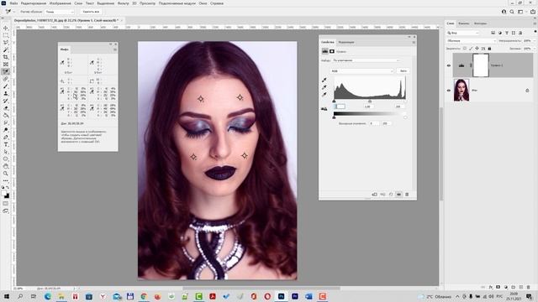Open layer filter kind dropdown Вид

coord(463,33)
